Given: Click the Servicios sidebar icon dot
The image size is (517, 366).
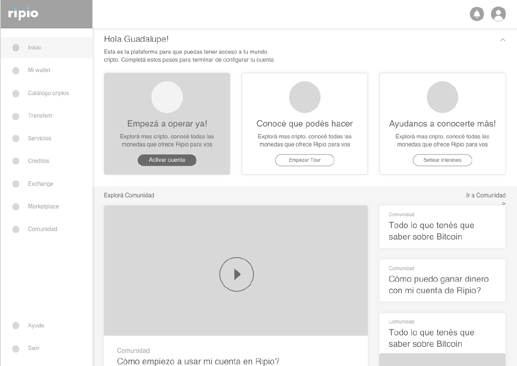Looking at the screenshot, I should (16, 138).
